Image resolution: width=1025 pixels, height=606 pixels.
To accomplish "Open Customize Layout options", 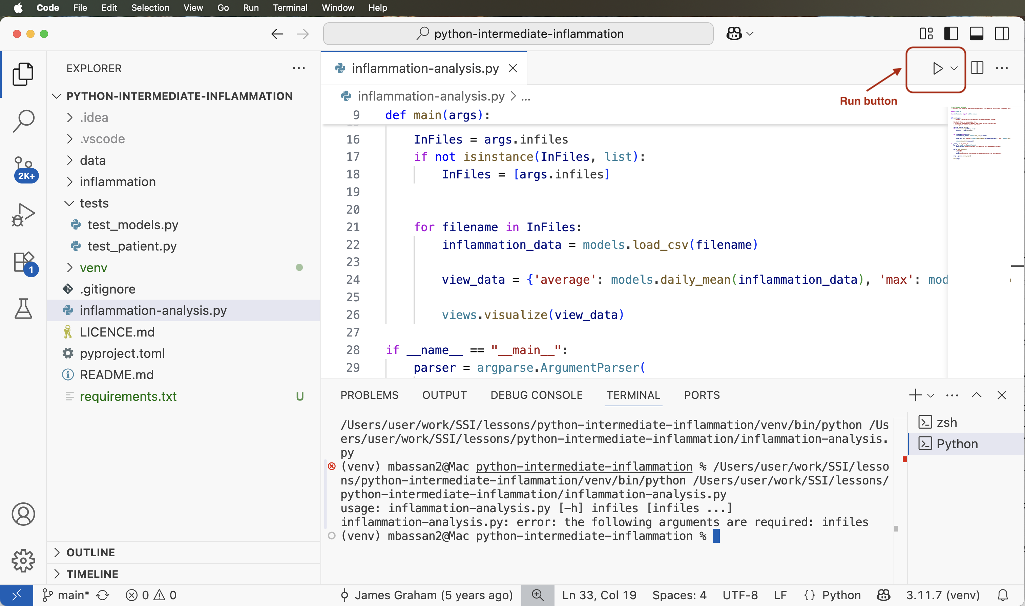I will click(x=926, y=34).
